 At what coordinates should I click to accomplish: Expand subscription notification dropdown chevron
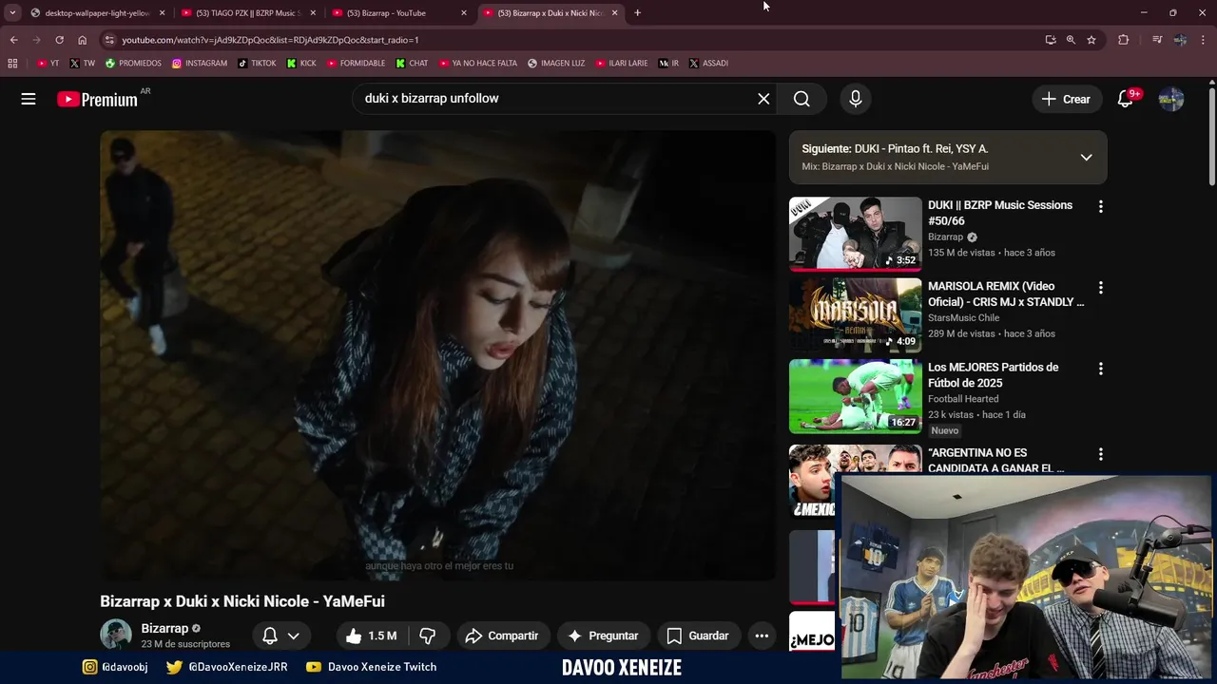[x=294, y=636]
